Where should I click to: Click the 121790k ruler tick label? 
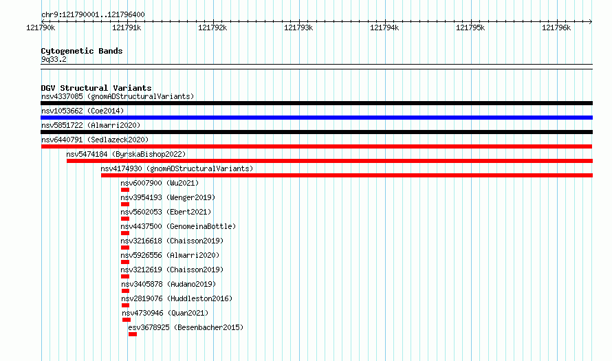(41, 28)
